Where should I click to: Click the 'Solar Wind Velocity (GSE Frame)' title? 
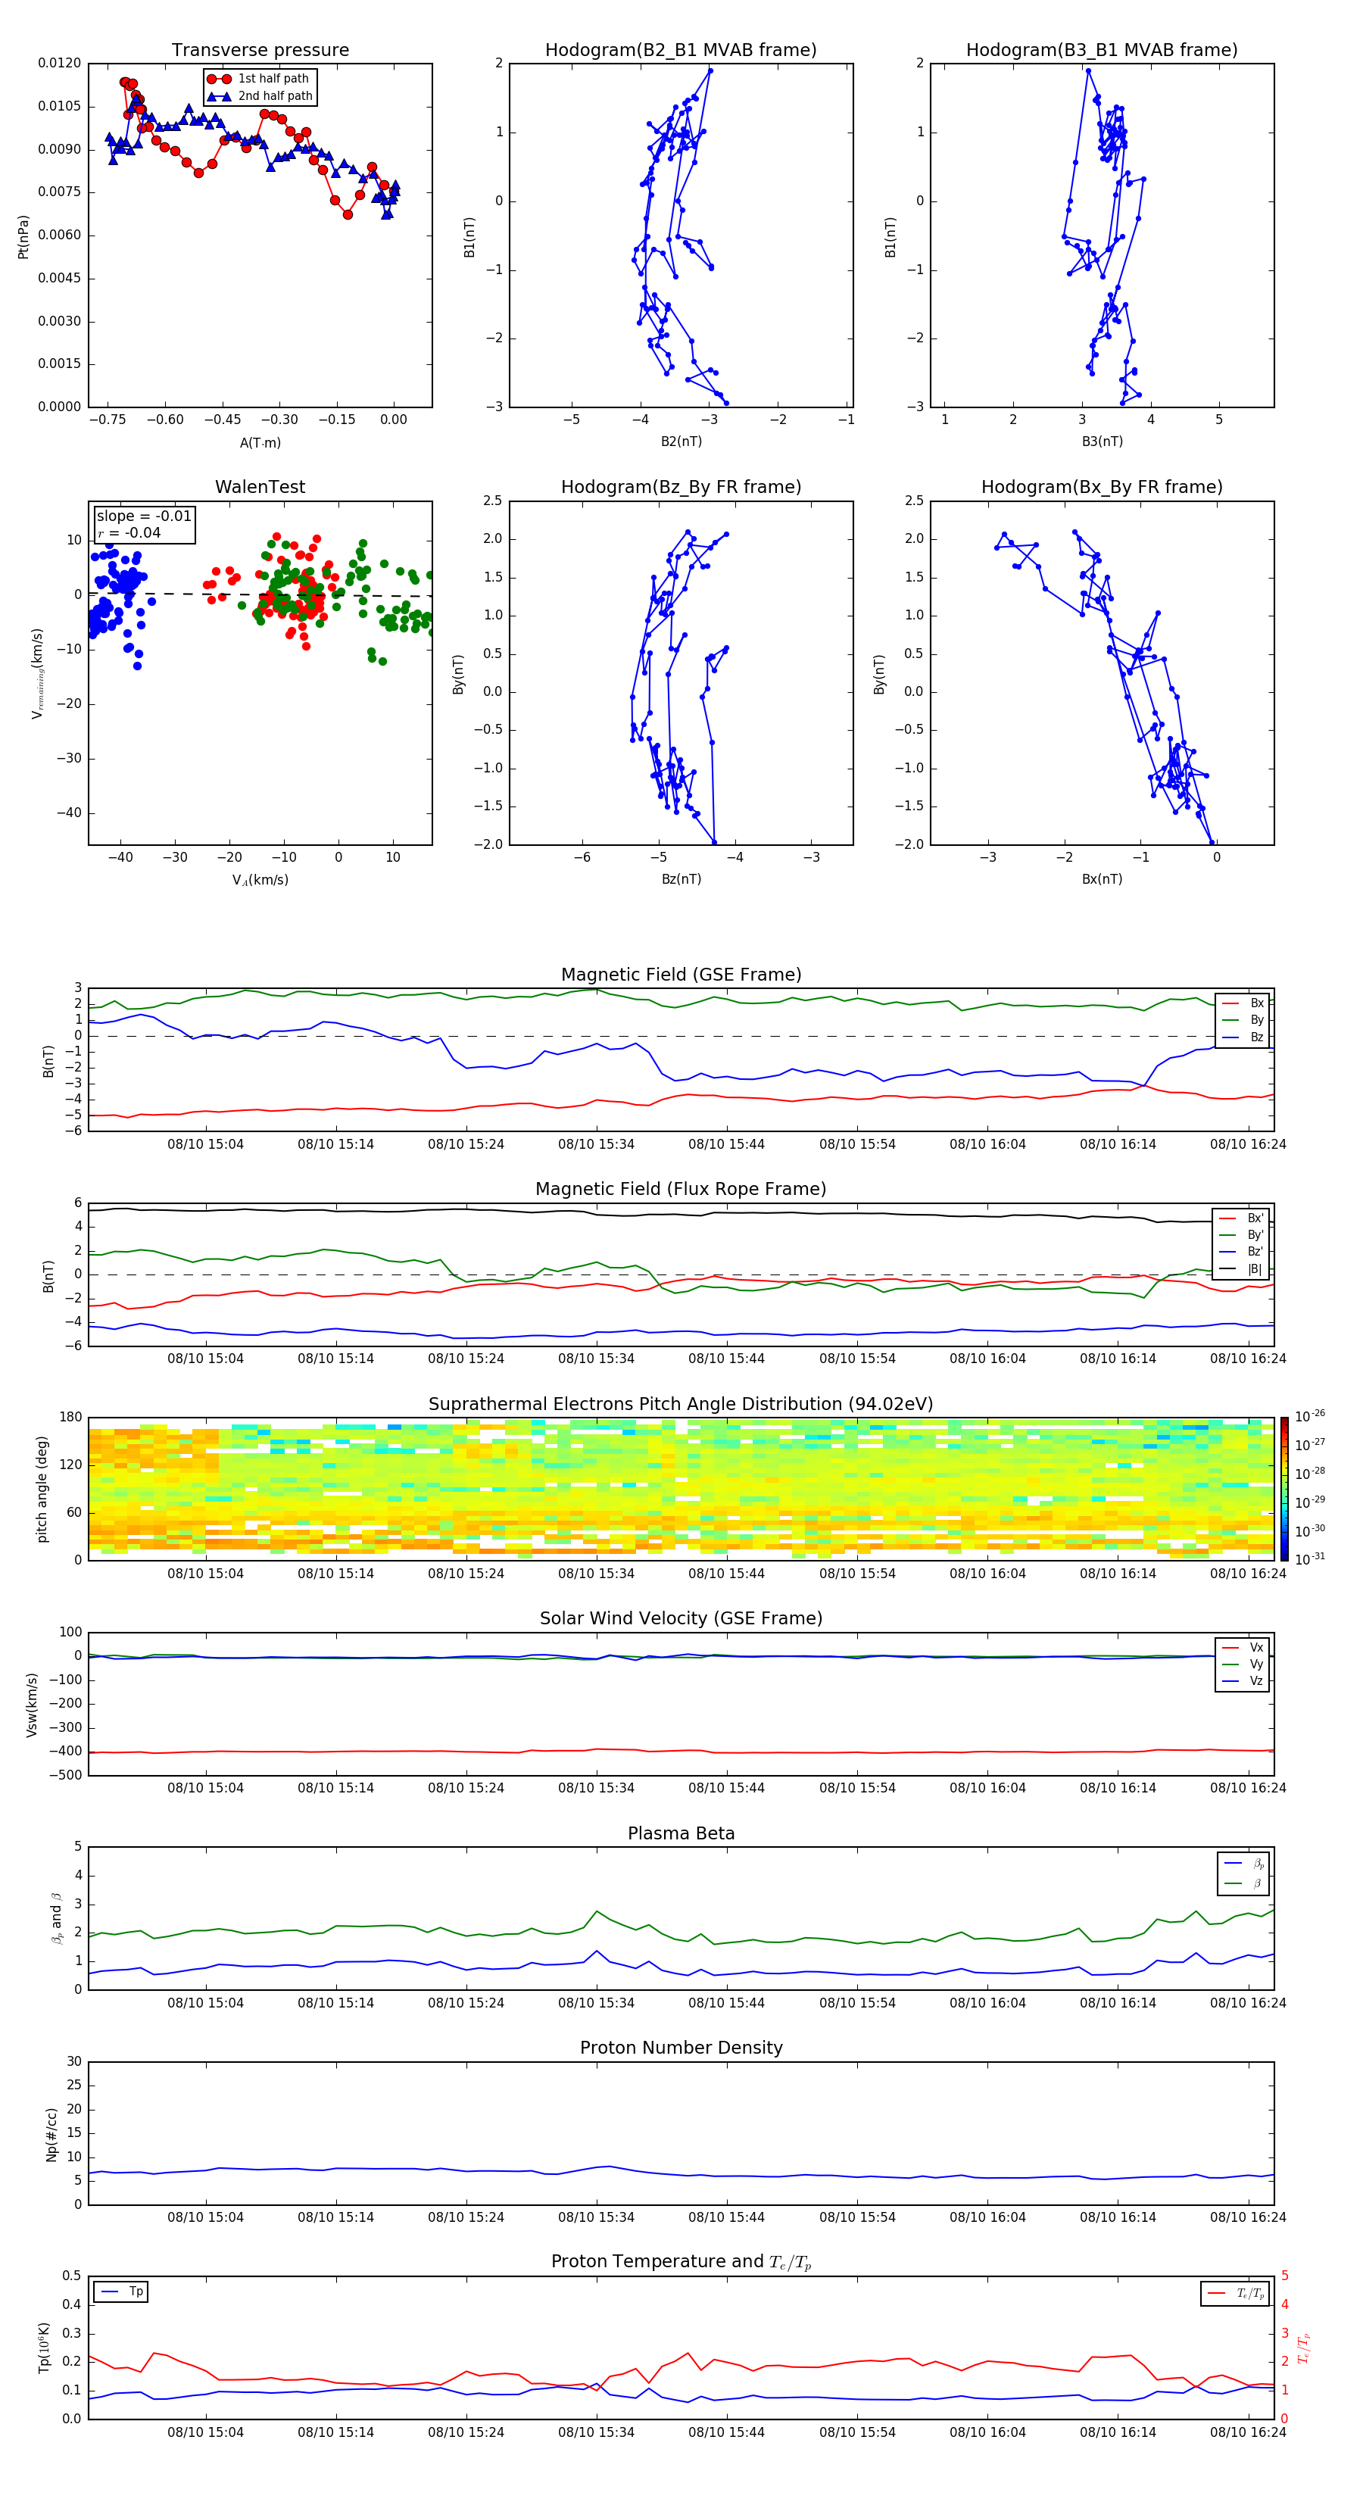[x=681, y=1618]
